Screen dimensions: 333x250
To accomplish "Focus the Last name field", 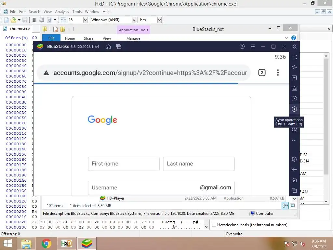I will (199, 164).
